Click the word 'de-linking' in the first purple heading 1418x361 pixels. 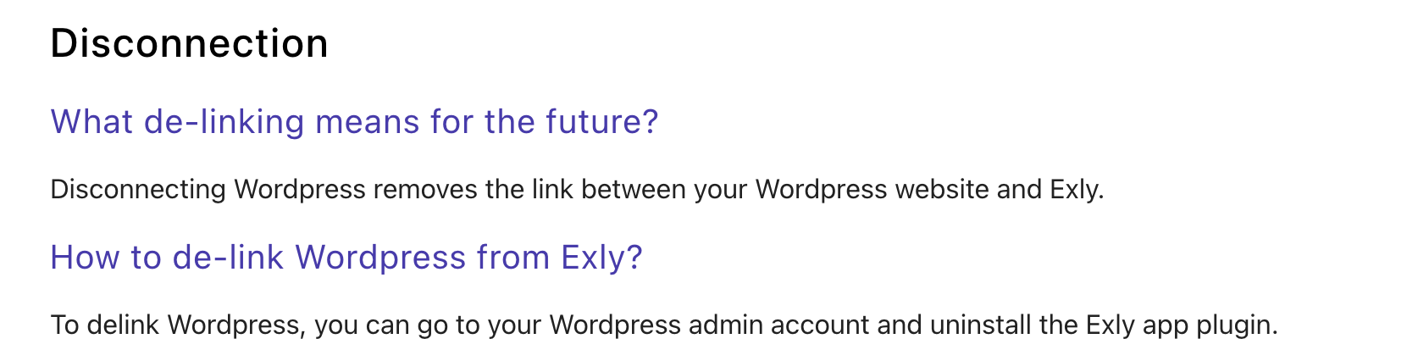point(224,123)
